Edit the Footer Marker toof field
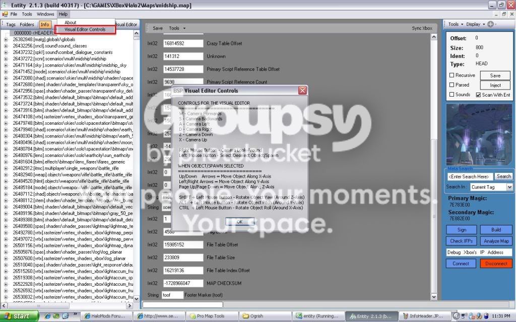The width and height of the screenshot is (516, 322). (x=172, y=295)
